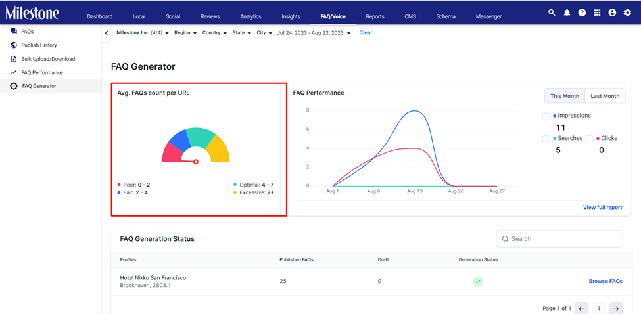
Task: Click the View full report link
Action: click(603, 208)
